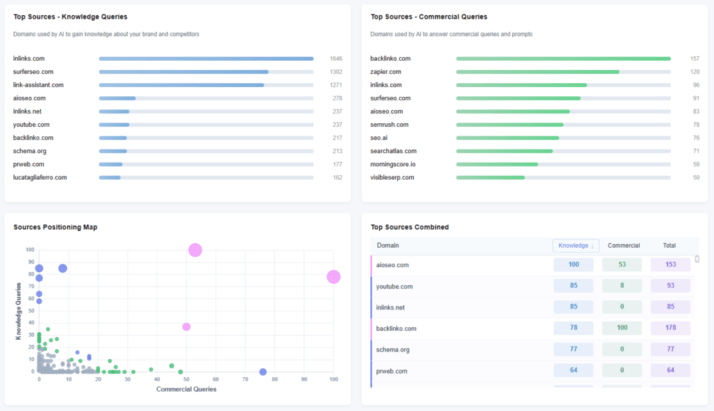Viewport: 714px width, 411px height.
Task: Select backlinko.com row in Combined table
Action: [x=532, y=328]
